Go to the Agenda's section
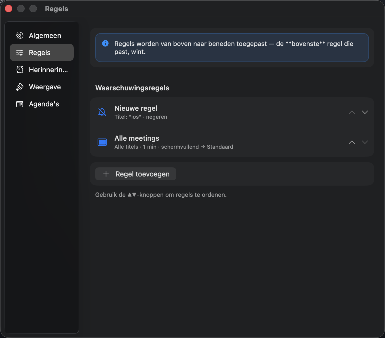385x338 pixels. pyautogui.click(x=42, y=104)
